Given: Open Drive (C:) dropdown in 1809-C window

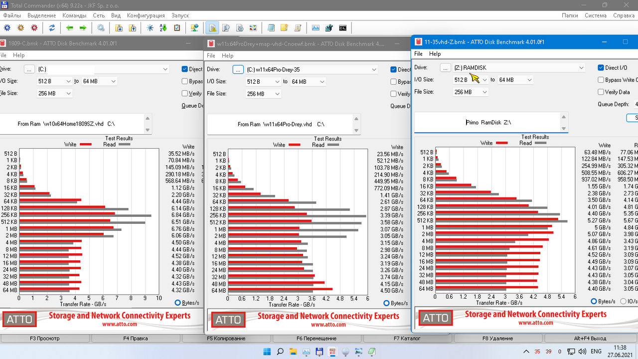Looking at the screenshot, I should pos(103,69).
